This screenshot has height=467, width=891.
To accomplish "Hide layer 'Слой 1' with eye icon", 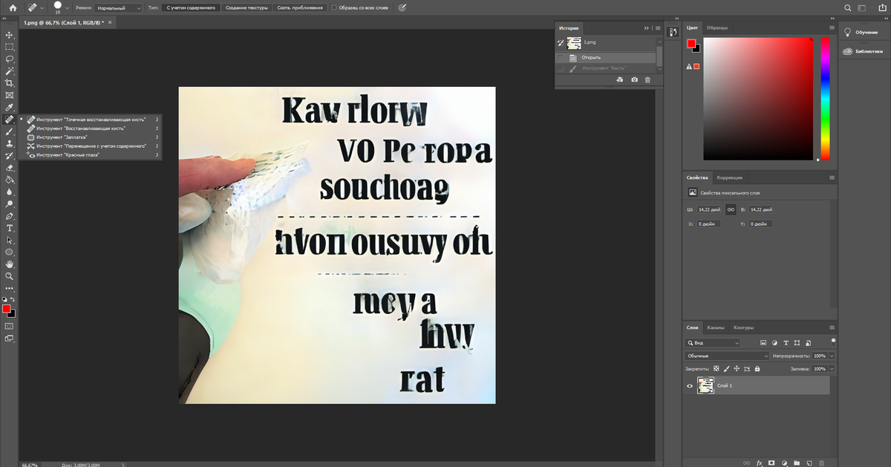I will pyautogui.click(x=690, y=385).
